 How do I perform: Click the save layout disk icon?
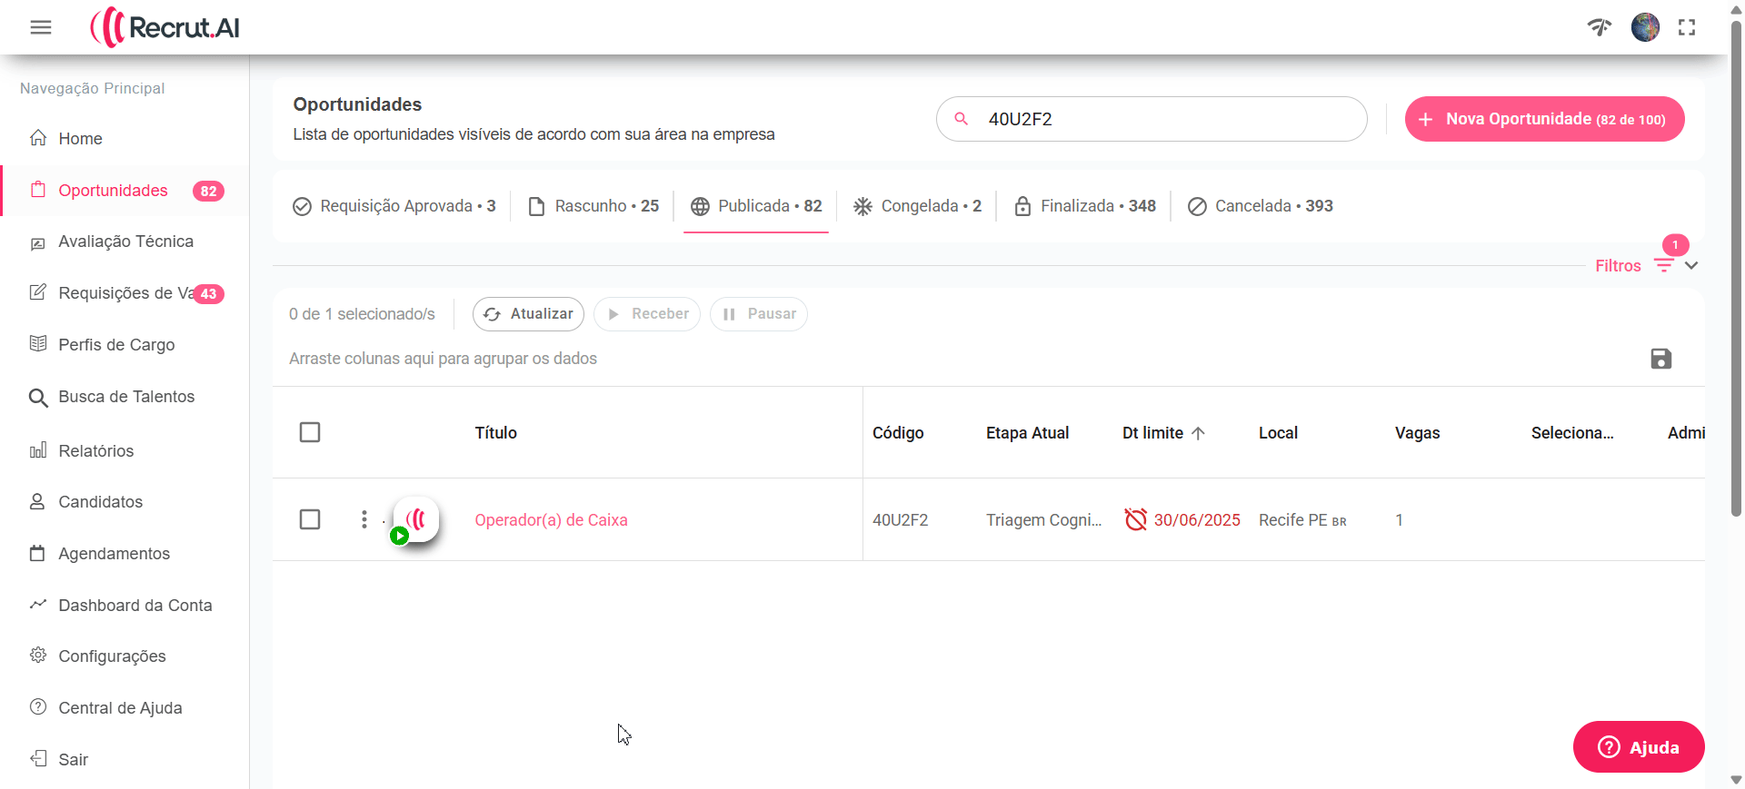point(1660,359)
